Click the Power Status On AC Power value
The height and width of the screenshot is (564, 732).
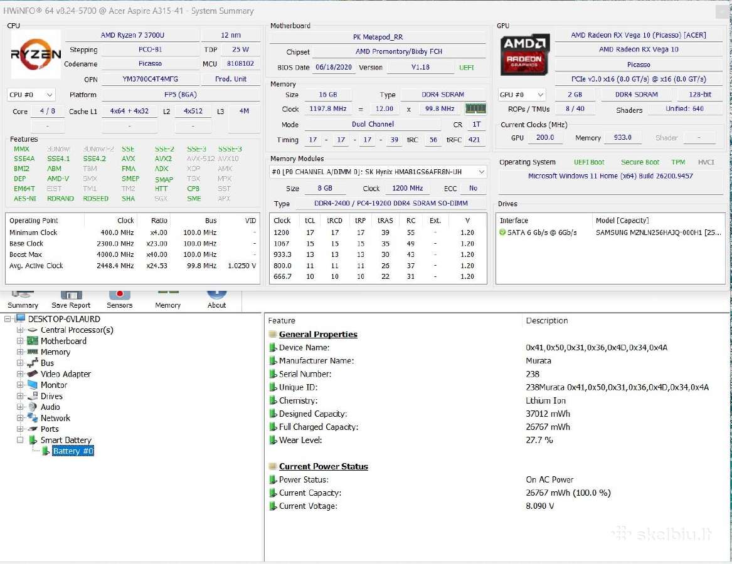(549, 479)
